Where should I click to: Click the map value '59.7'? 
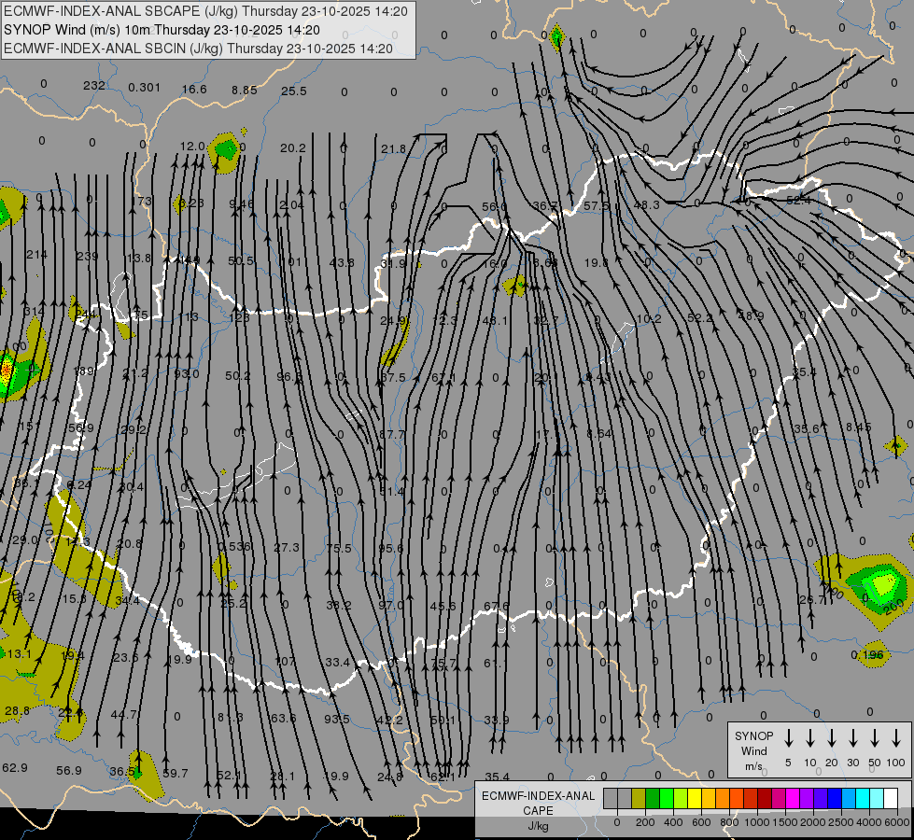click(175, 774)
